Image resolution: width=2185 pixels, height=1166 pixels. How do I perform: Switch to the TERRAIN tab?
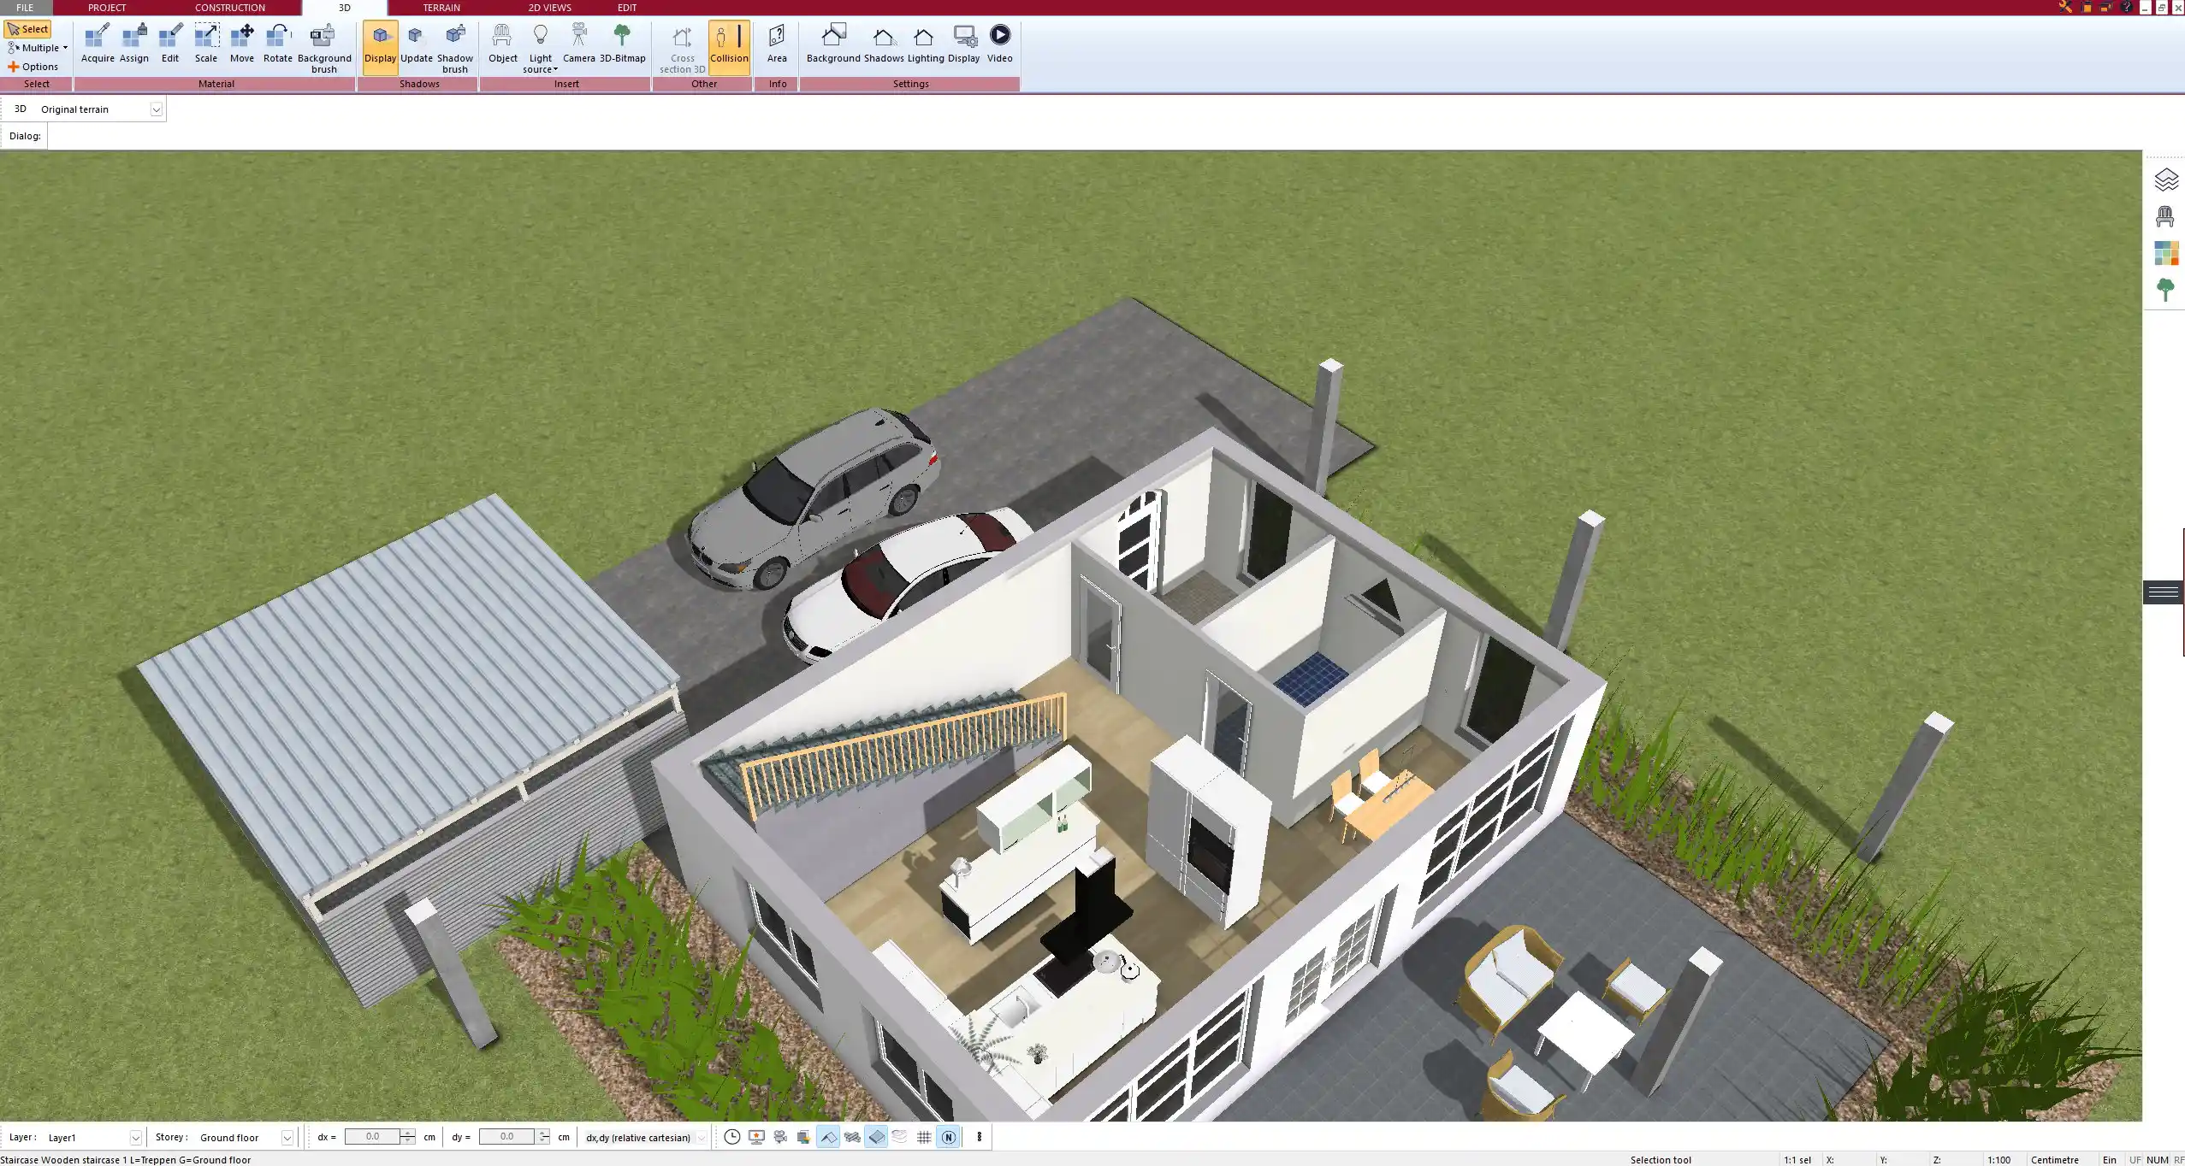pos(441,8)
